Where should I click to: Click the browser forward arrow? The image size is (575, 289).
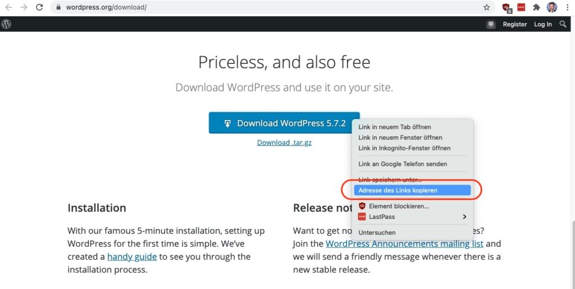coord(24,7)
